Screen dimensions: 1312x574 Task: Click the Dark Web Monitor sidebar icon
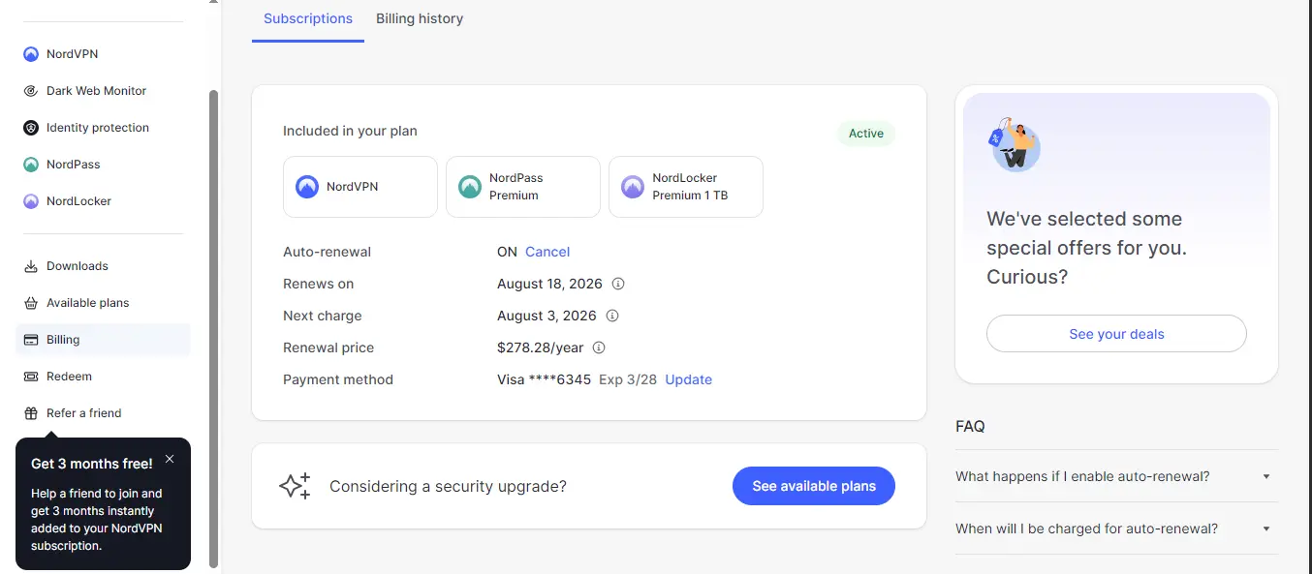(31, 91)
